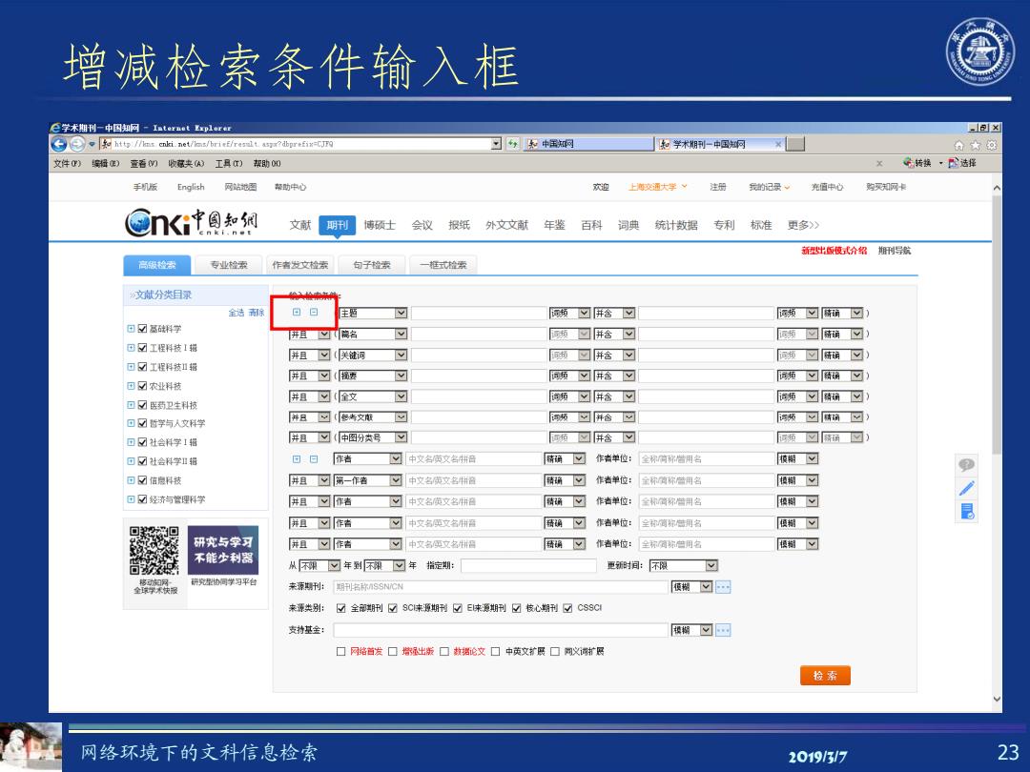Image resolution: width=1030 pixels, height=772 pixels.
Task: Open the 新型出版模式介绍 link
Action: coord(834,251)
